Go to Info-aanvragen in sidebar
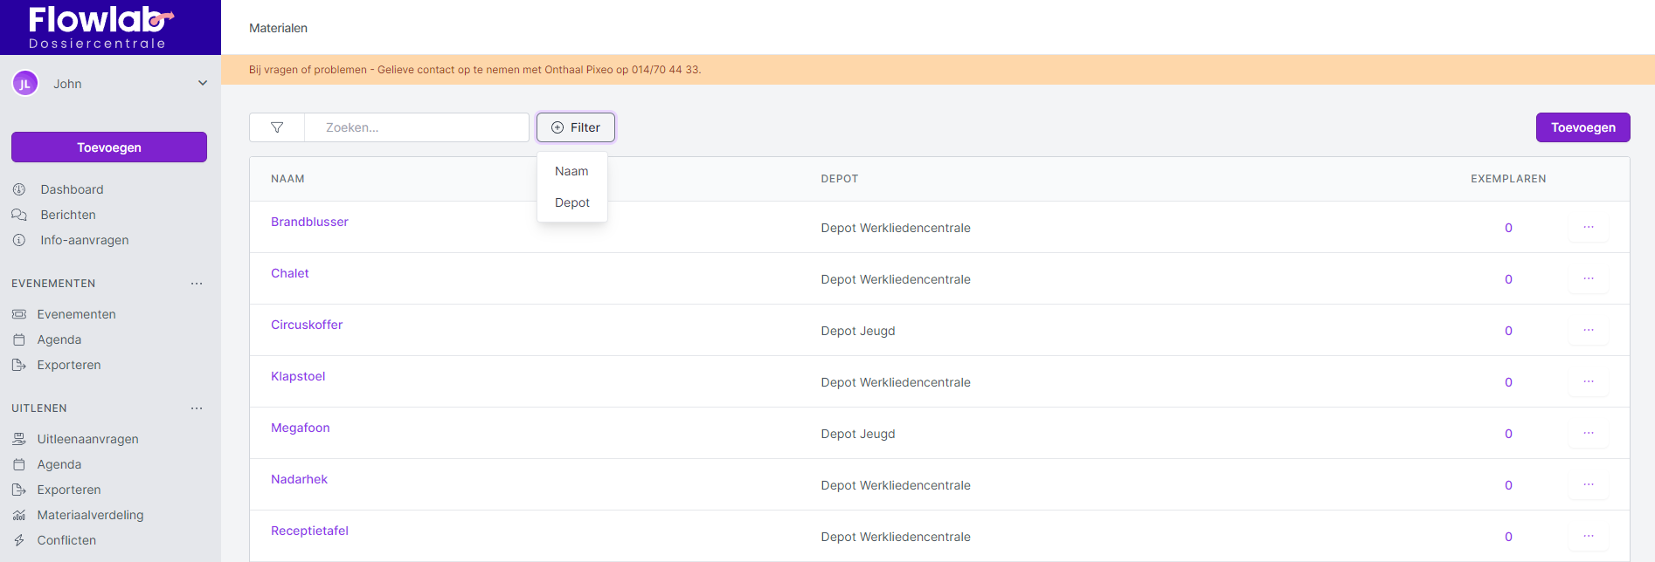The image size is (1655, 562). (x=84, y=240)
